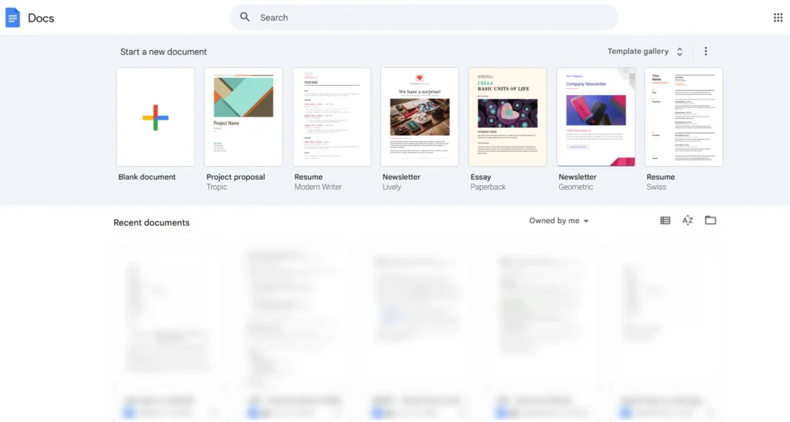790x422 pixels.
Task: Create a Blank document
Action: click(x=155, y=116)
